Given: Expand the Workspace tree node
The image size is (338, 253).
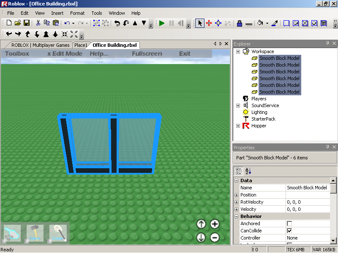Looking at the screenshot, I should 238,51.
